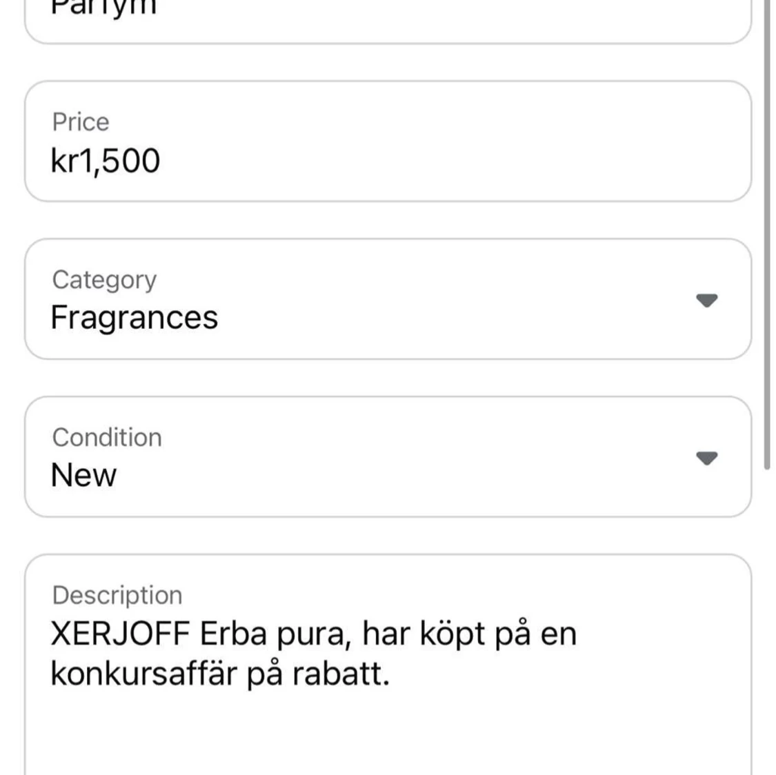The image size is (776, 775).
Task: Click the Condition field label
Action: point(107,437)
